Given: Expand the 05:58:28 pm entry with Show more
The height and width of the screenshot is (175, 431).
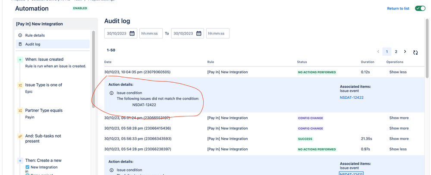Looking at the screenshot, I should coord(399,128).
